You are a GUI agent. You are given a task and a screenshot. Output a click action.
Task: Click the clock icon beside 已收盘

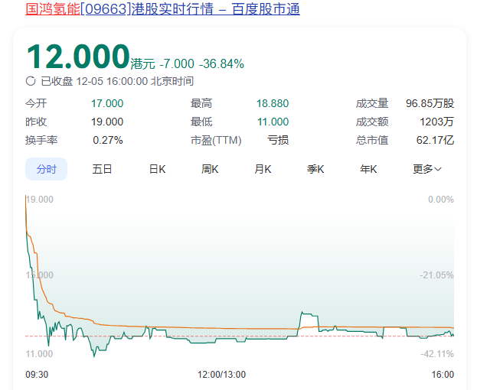pyautogui.click(x=31, y=81)
